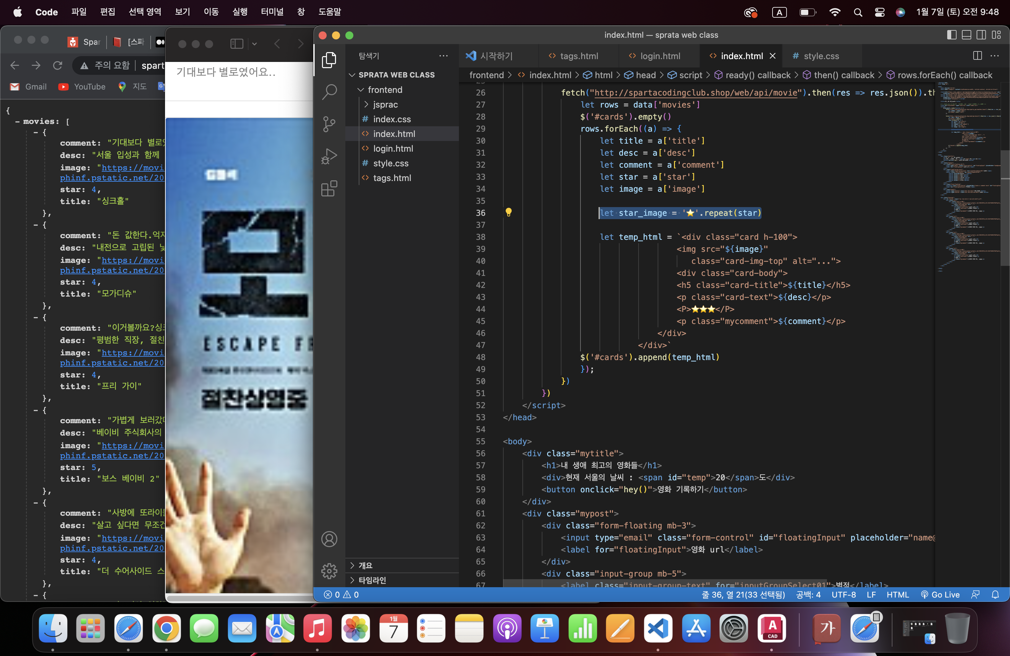
Task: Collapse the 모가디슈 movie object in JSON
Action: tap(36, 225)
